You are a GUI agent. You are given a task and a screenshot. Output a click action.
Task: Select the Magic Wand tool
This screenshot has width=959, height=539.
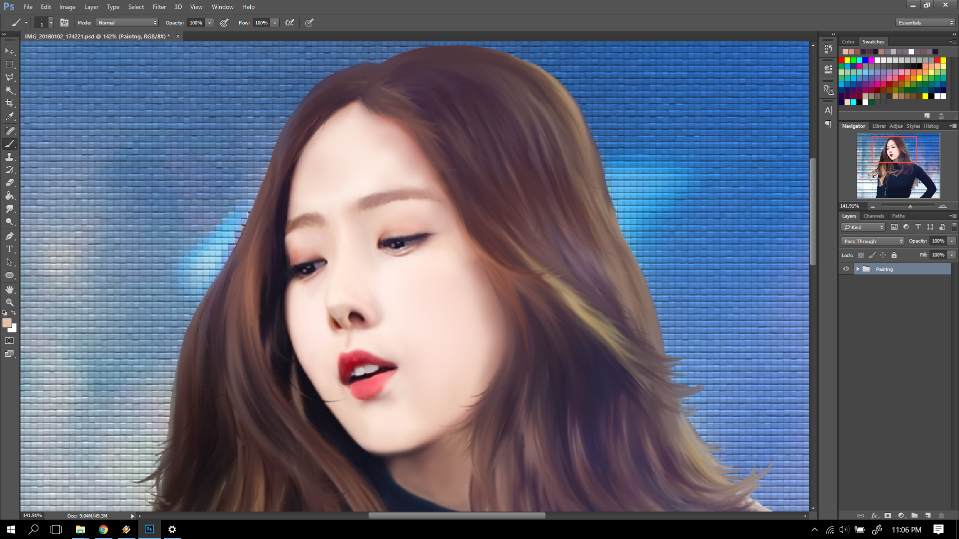tap(9, 90)
